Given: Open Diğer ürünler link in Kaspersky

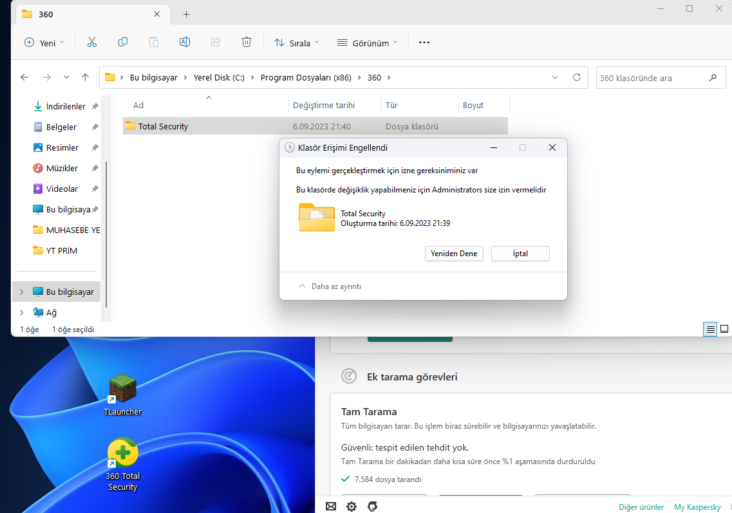Looking at the screenshot, I should 641,507.
